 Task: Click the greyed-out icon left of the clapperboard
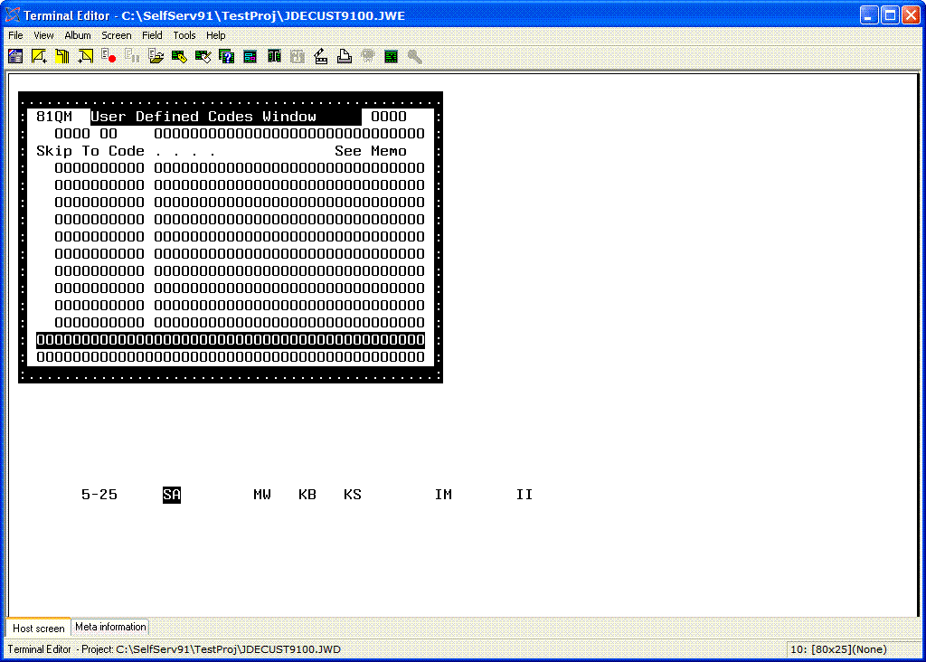pyautogui.click(x=297, y=57)
